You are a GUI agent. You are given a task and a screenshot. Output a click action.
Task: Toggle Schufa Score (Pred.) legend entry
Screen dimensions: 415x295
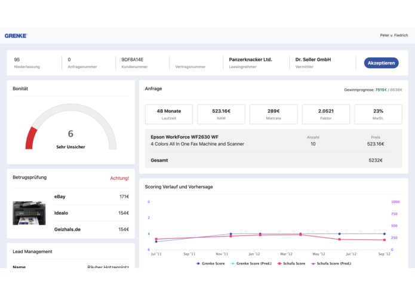pos(331,263)
